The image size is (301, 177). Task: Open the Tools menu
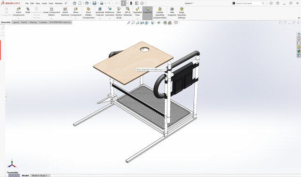(x=51, y=3)
